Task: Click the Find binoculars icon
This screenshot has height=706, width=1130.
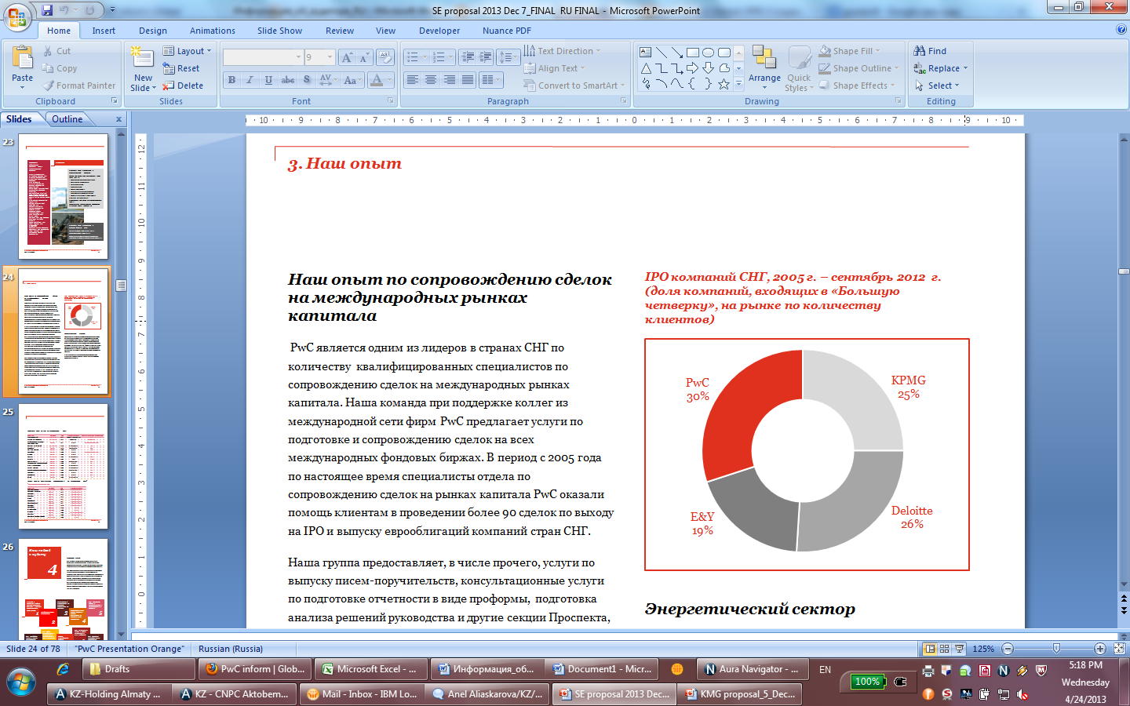Action: [x=920, y=51]
